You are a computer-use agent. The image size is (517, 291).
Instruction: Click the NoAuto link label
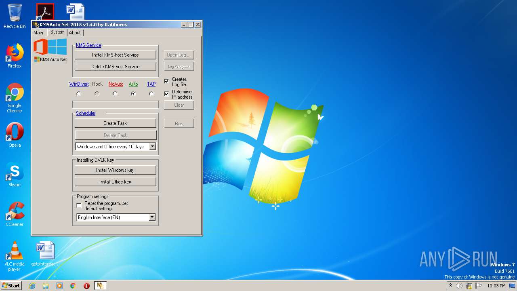tap(116, 84)
